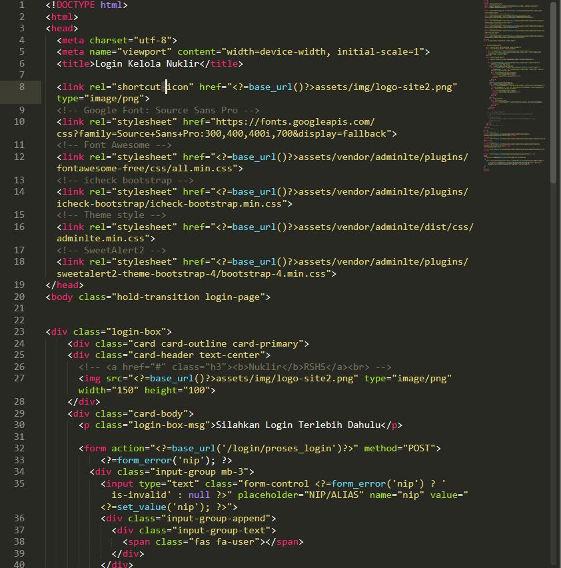This screenshot has width=561, height=568.
Task: Click the "icheck-bootstrap.min.css" path text
Action: click(216, 203)
